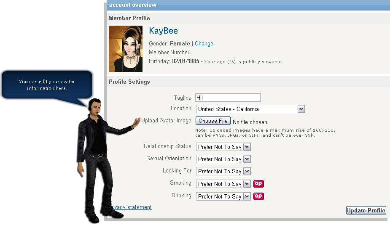Image resolution: width=390 pixels, height=225 pixels.
Task: Click the AP icon next to Drinking
Action: coord(258,196)
